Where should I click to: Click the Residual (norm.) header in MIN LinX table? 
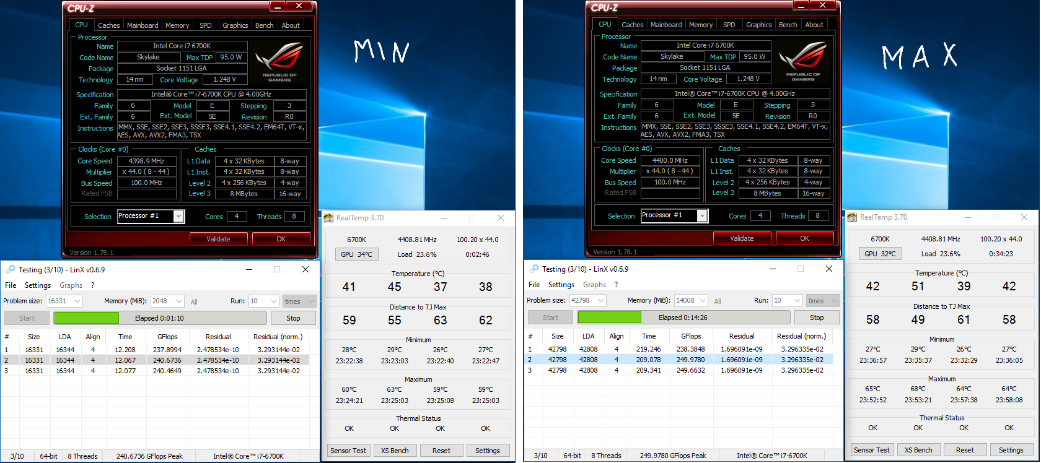(278, 337)
